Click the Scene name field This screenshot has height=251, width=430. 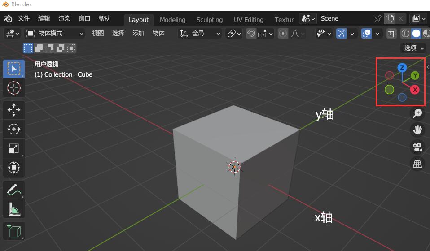click(345, 19)
